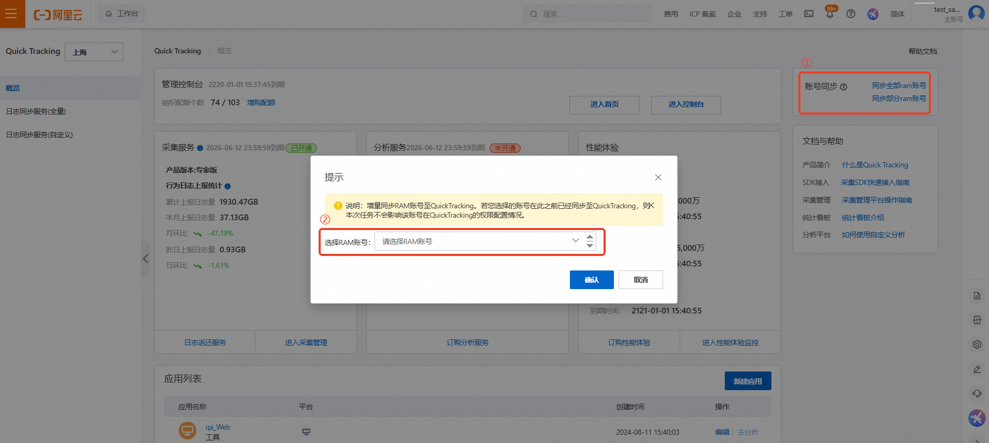Click the qa_Web application name
Viewport: 989px width, 443px height.
click(218, 427)
